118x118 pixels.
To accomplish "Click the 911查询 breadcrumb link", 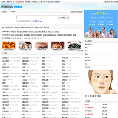I will click(x=4, y=12).
